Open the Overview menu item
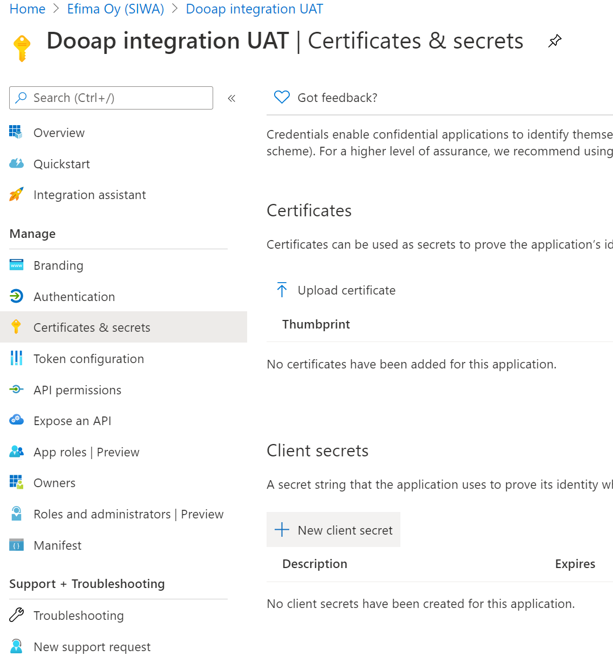This screenshot has width=613, height=663. coord(124,133)
